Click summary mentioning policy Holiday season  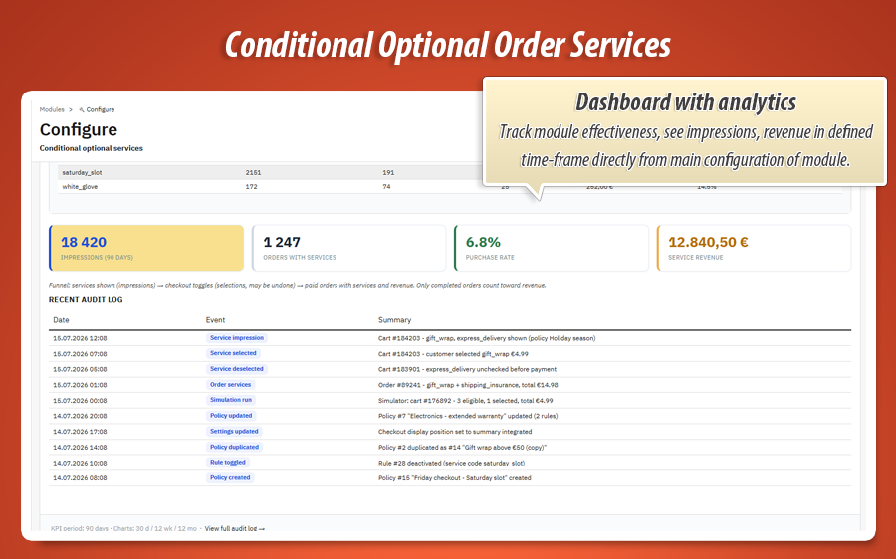(x=487, y=338)
